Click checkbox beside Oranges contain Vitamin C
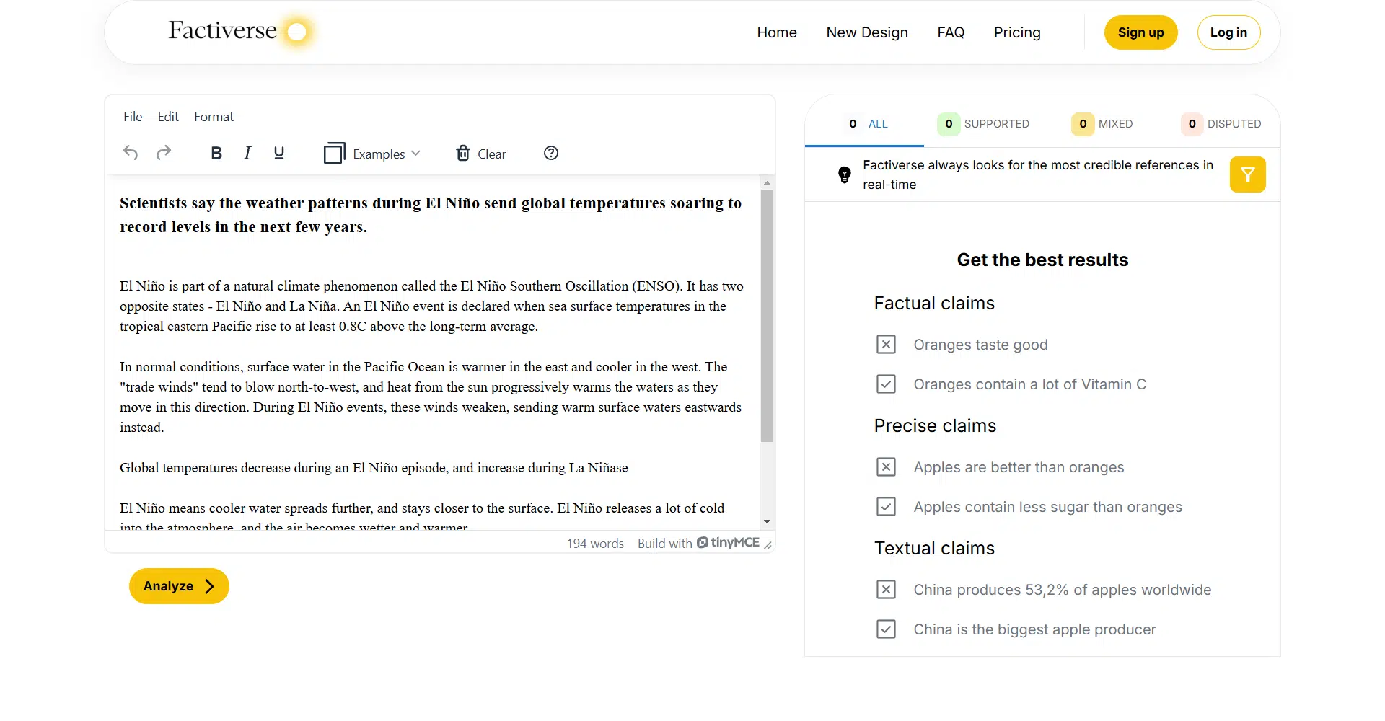 coord(886,384)
